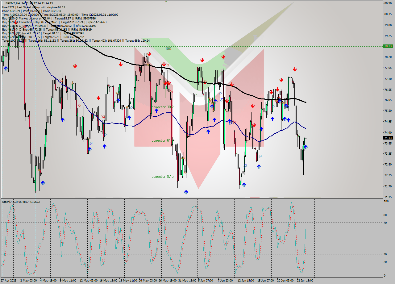Click the stochastic 20 level label
Viewport: 395px width, 284px height.
coord(385,262)
